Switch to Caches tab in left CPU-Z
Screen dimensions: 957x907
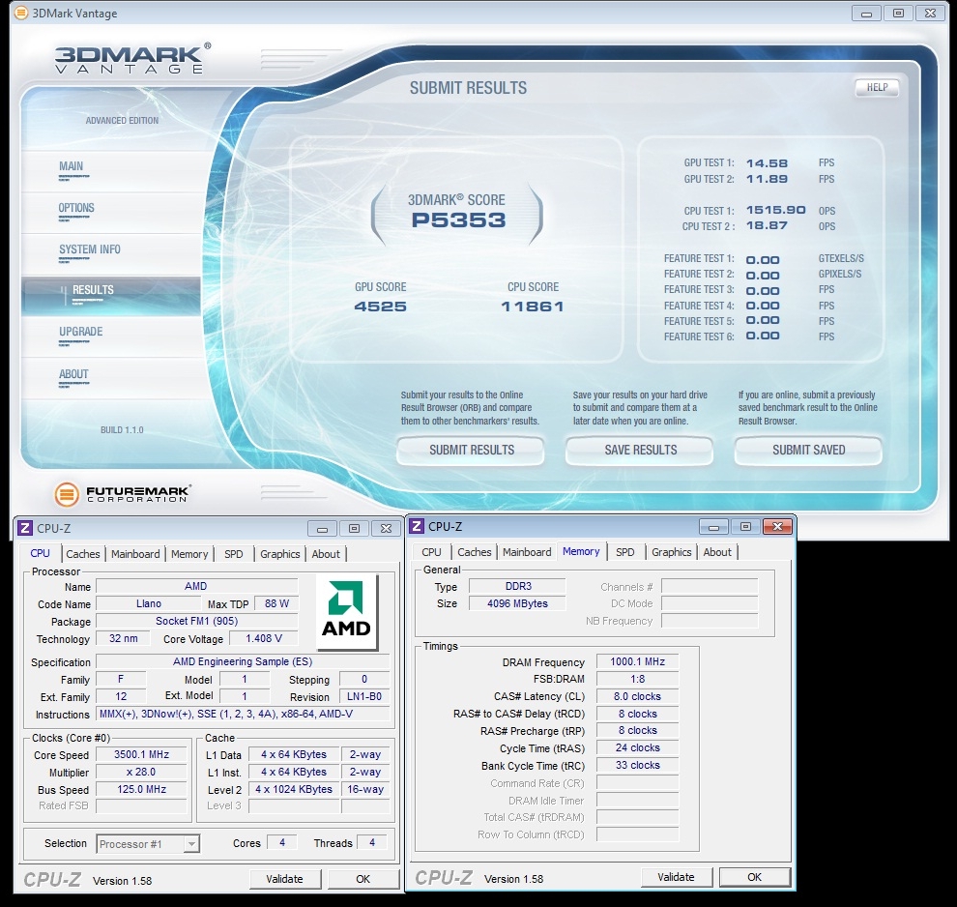tap(83, 554)
